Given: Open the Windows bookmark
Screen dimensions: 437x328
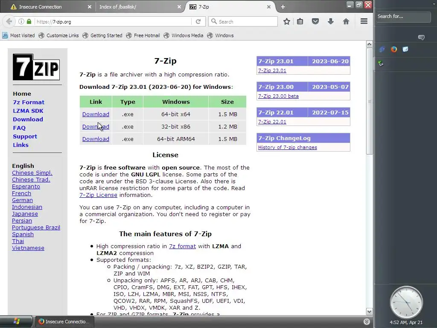Looking at the screenshot, I should (x=221, y=35).
